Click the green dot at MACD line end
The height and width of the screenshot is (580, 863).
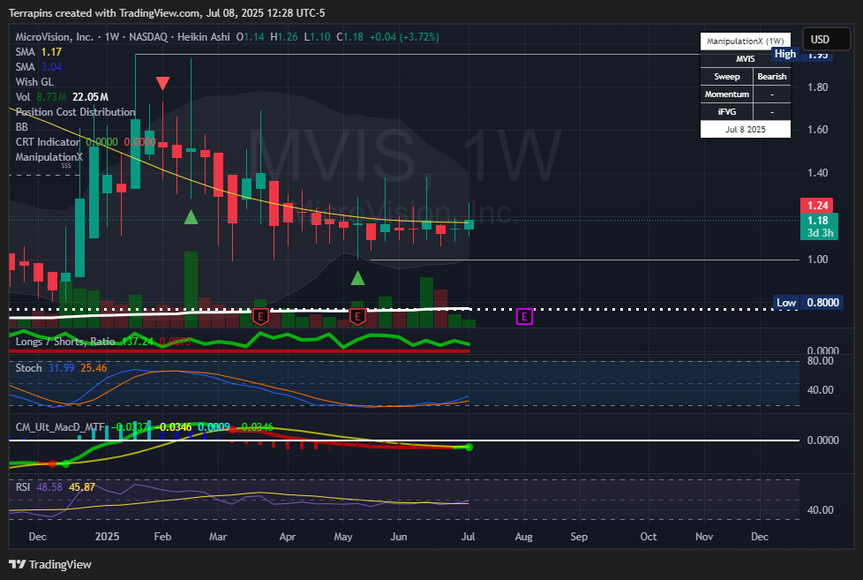point(469,448)
